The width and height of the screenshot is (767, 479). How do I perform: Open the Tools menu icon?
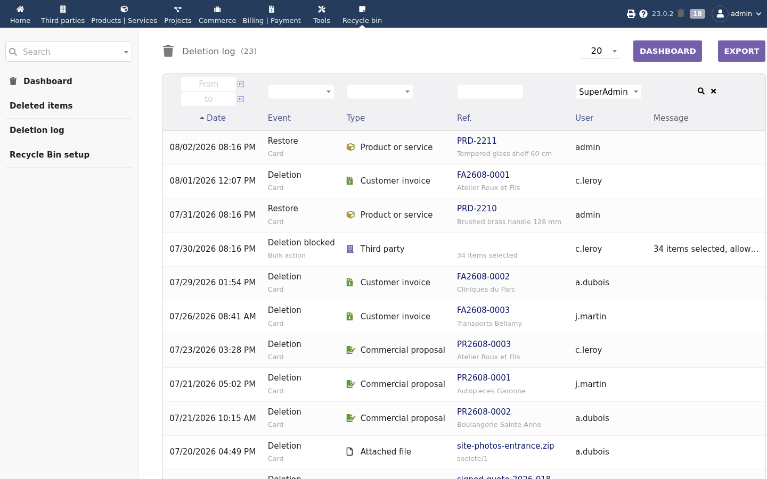[322, 9]
